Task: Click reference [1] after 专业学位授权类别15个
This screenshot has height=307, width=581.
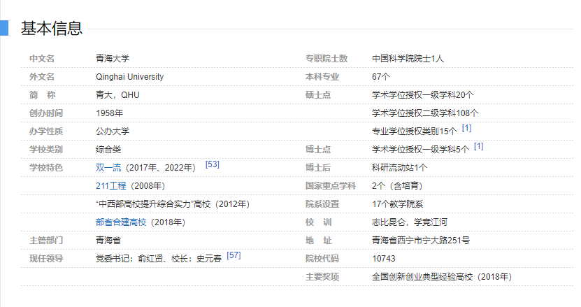Action: pos(466,128)
